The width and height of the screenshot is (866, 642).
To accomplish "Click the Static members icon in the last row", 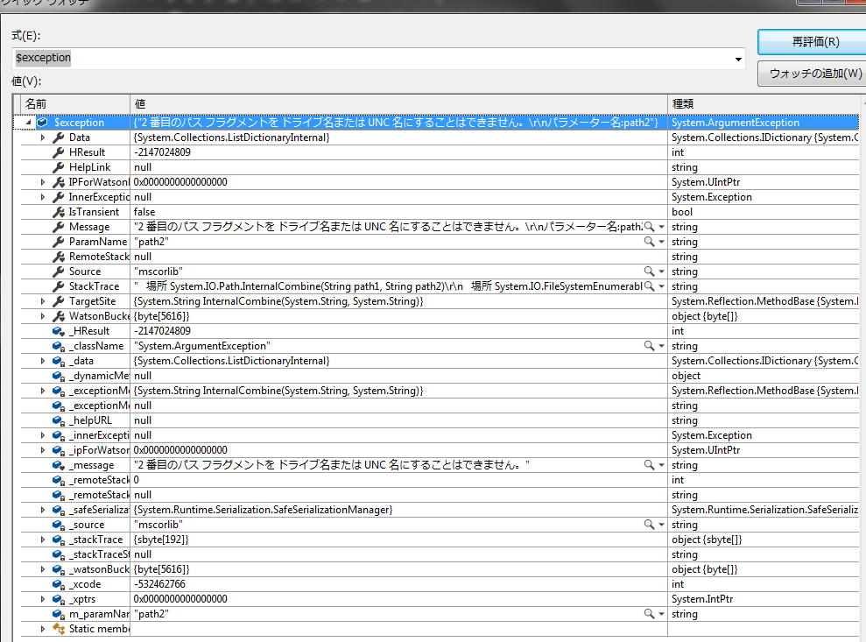I will coord(59,629).
